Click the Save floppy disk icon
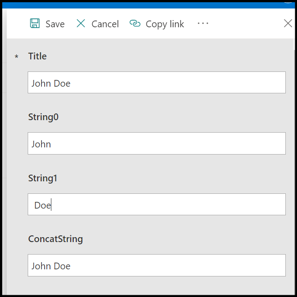Viewport: 297px width, 297px height. pyautogui.click(x=35, y=24)
